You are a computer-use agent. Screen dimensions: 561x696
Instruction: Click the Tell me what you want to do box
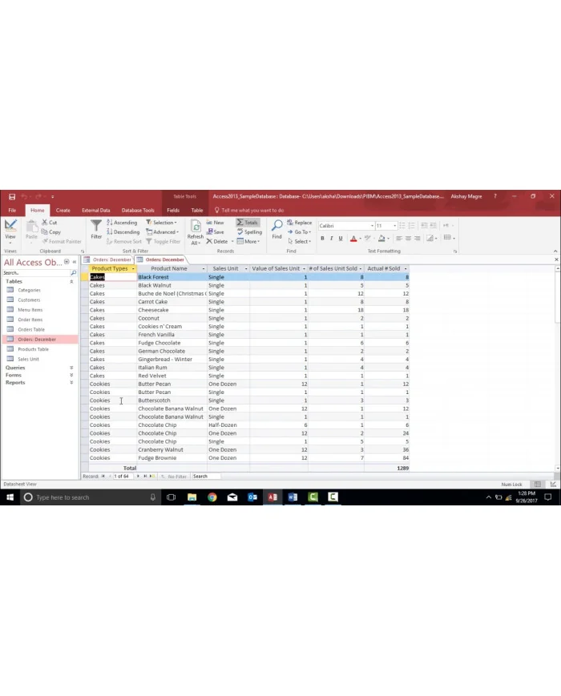click(248, 211)
